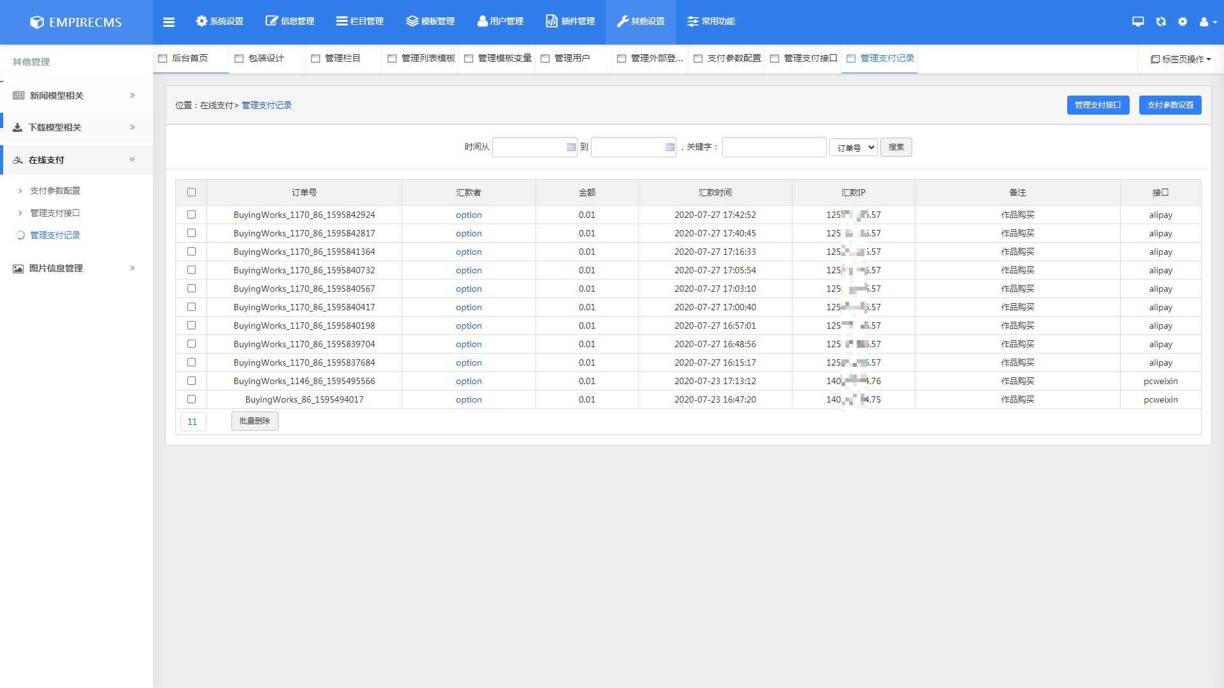Switch to the 管理用户 tab

click(x=572, y=58)
